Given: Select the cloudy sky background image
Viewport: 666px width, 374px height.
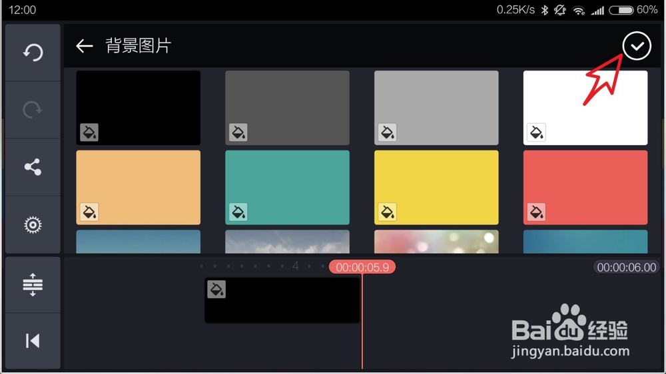Looking at the screenshot, I should coord(287,242).
